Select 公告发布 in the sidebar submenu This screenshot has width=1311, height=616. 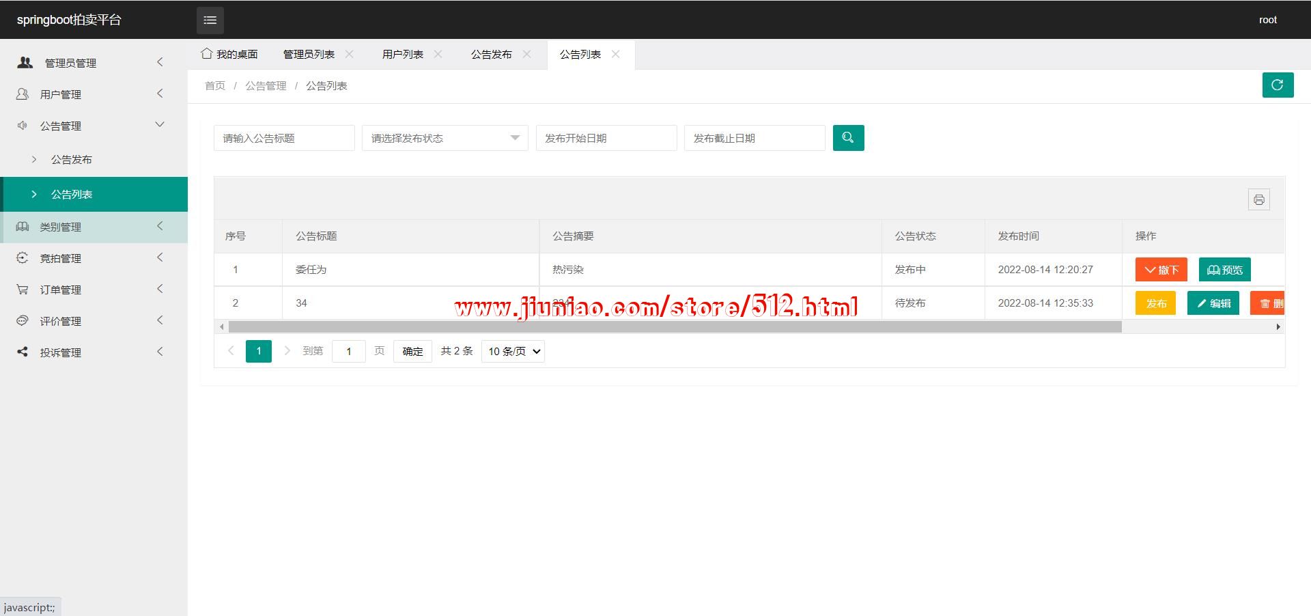click(x=72, y=159)
